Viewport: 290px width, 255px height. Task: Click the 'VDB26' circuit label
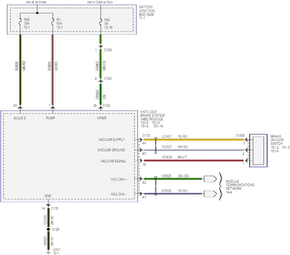point(166,191)
